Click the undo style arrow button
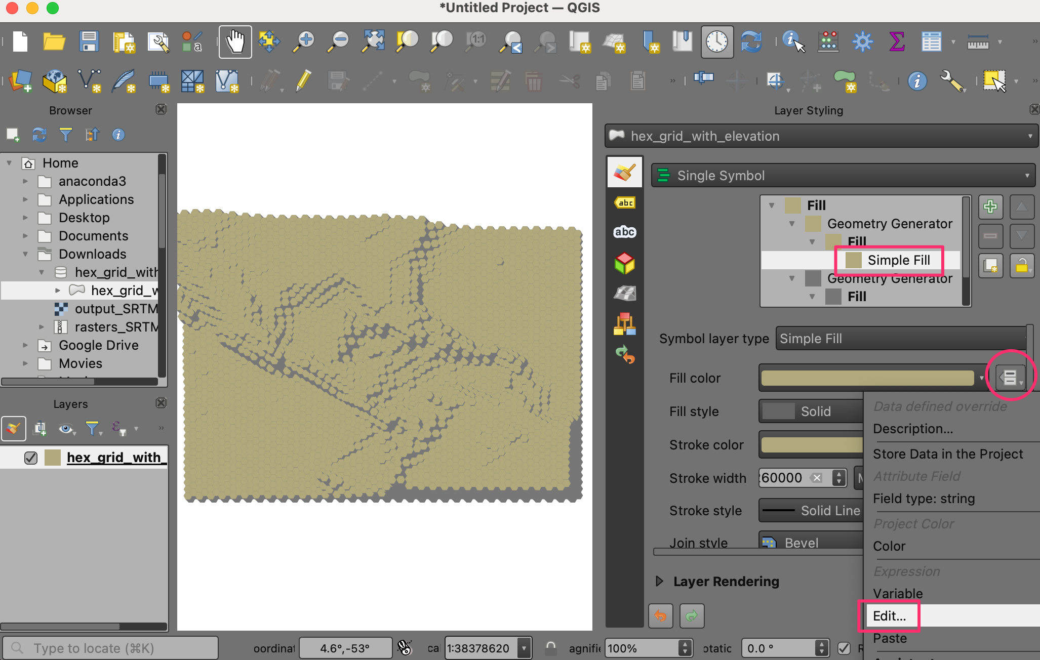This screenshot has height=660, width=1040. coord(660,615)
